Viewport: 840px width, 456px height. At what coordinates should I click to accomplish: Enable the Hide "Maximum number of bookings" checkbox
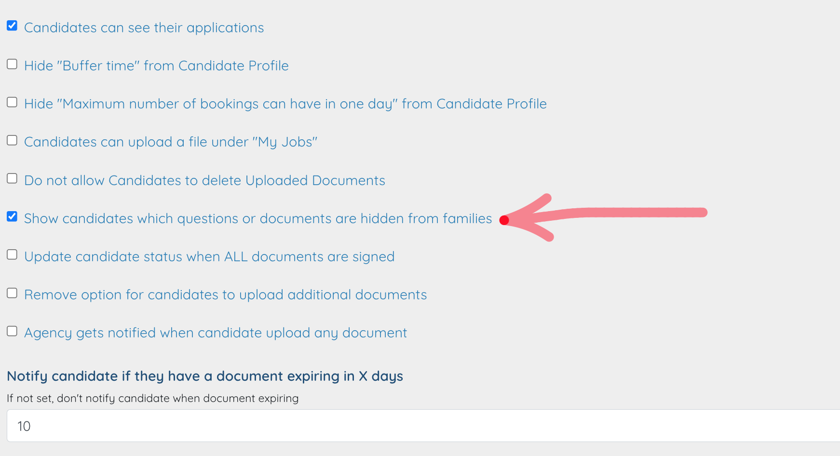tap(12, 102)
